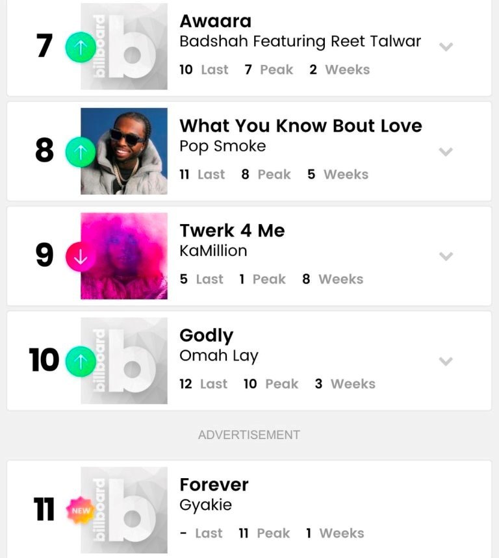The height and width of the screenshot is (558, 499).
Task: Click the NEW badge icon beside Forever
Action: click(81, 510)
